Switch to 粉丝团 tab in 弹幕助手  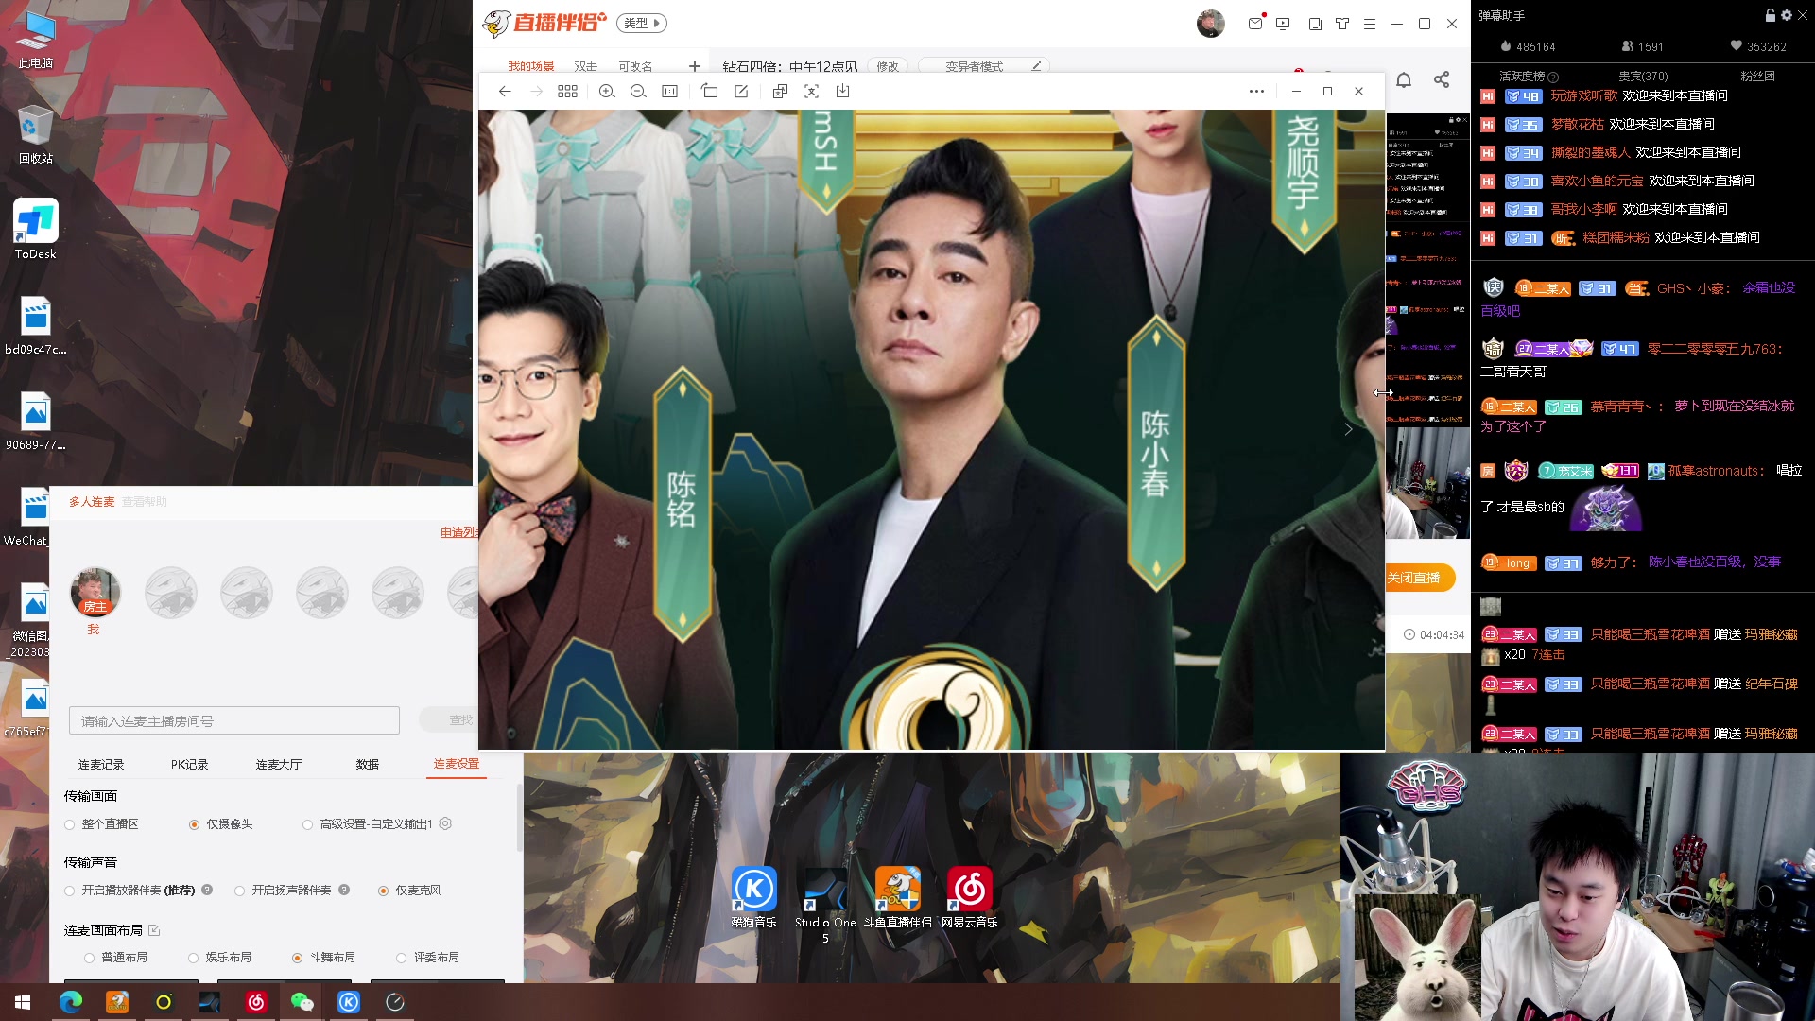1757,76
